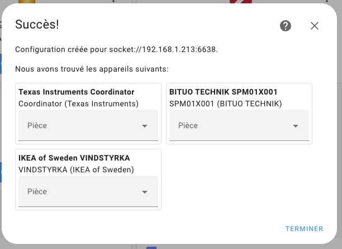Click dropdown arrow in Coordinator area selector

[x=145, y=126]
